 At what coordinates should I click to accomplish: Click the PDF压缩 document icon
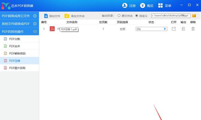tap(5, 61)
